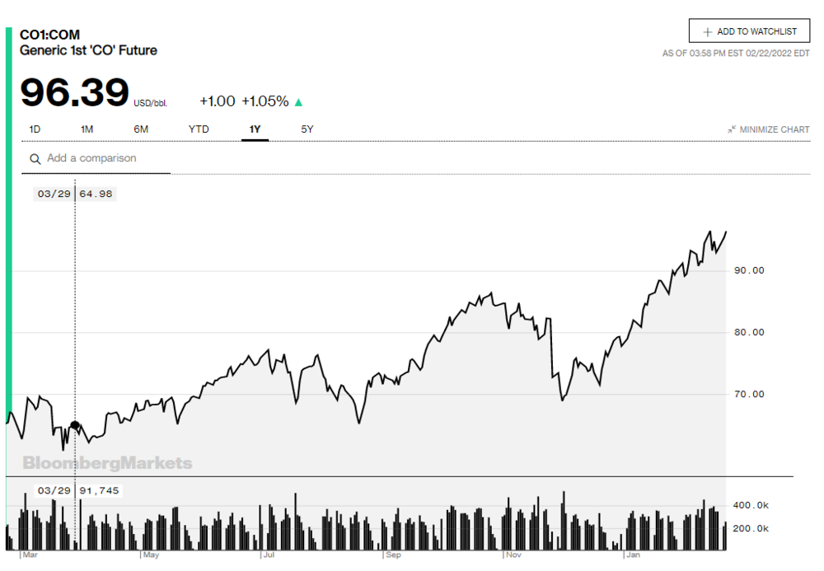Click the magnifier icon in comparison search
Screen dimensions: 824x571
point(35,159)
